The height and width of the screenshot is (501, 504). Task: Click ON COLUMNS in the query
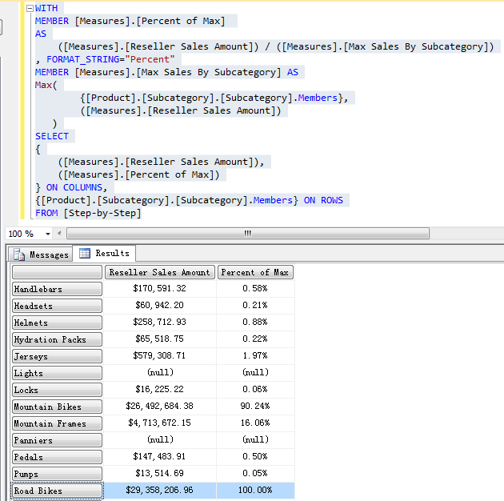(74, 187)
